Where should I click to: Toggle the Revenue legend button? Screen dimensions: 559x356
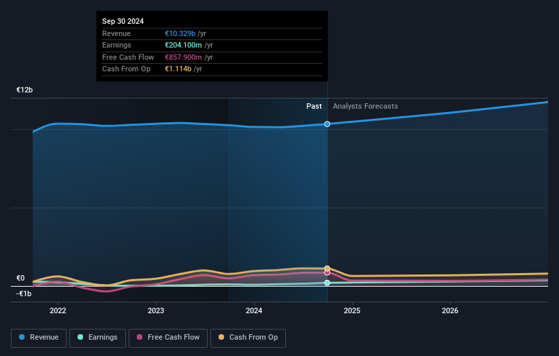(x=39, y=338)
